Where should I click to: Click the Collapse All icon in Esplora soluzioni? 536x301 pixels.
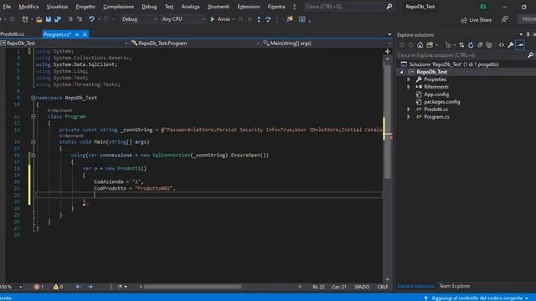tap(480, 45)
